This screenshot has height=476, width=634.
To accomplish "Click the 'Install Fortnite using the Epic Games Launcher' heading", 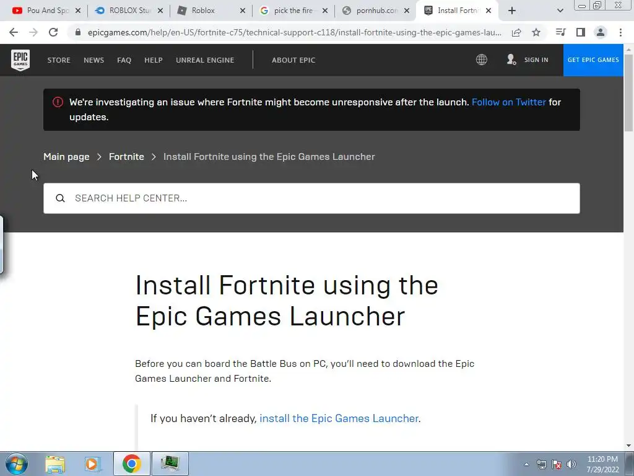I will 287,301.
